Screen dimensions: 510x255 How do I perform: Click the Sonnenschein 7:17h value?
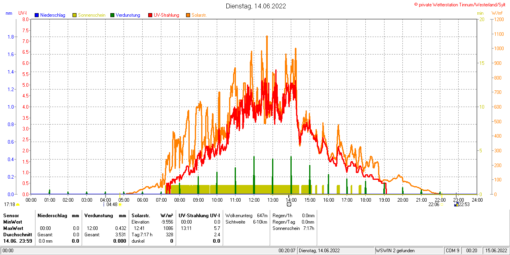(309, 228)
